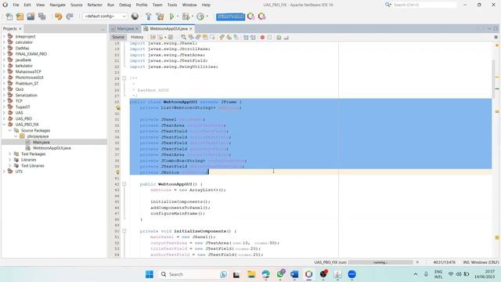Click the Undo toolbar icon
501x282 pixels.
pos(58,16)
